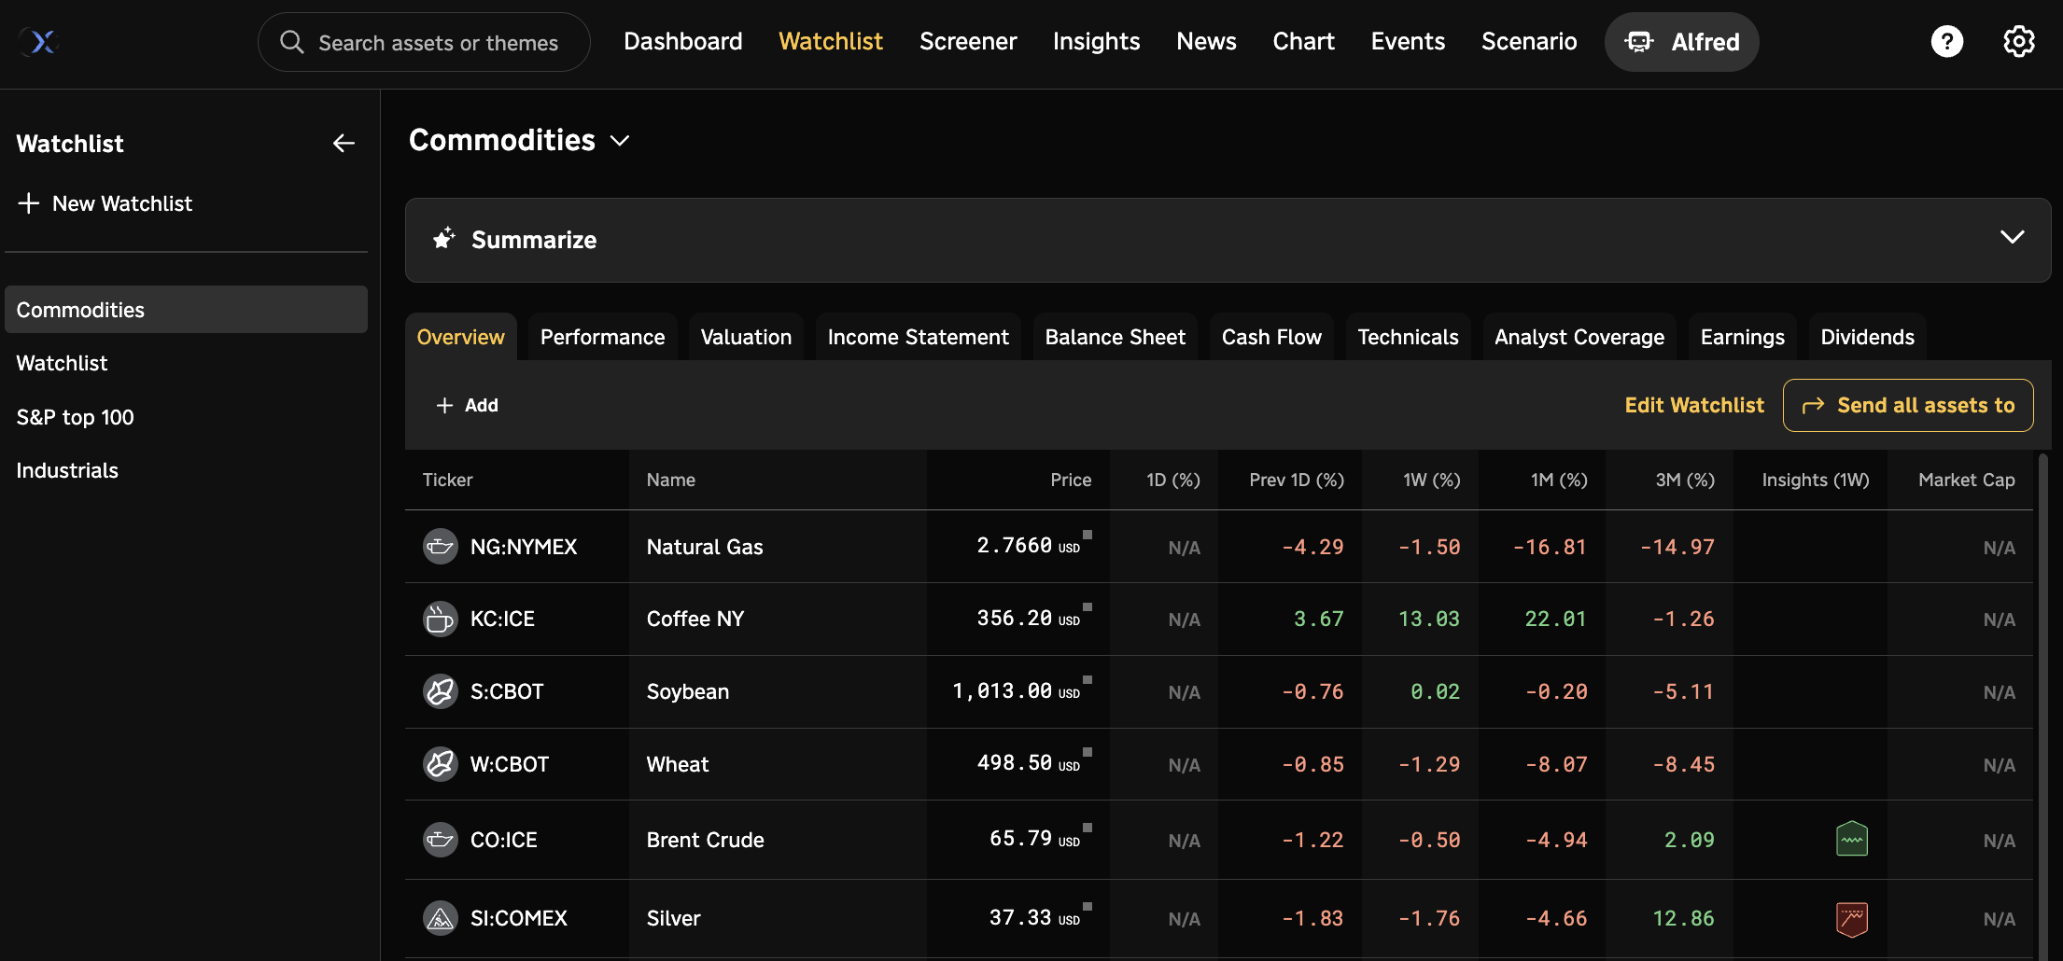Create a New Watchlist
The image size is (2063, 961).
(105, 203)
